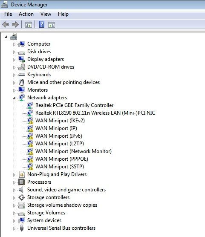Viewport: 205px width, 237px height.
Task: Expand Non-Plug and Play Drivers
Action: [x=14, y=175]
